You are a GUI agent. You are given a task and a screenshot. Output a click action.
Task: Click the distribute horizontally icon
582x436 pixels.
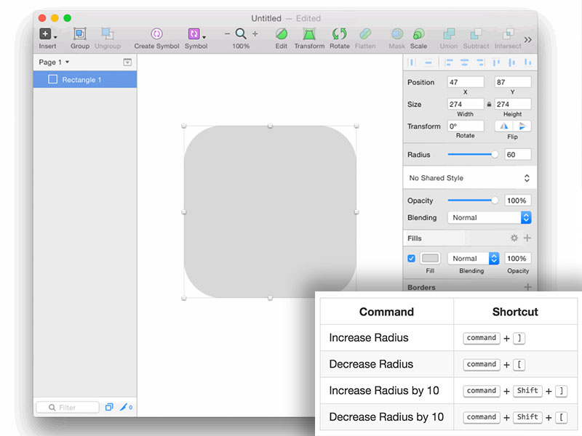pos(411,62)
